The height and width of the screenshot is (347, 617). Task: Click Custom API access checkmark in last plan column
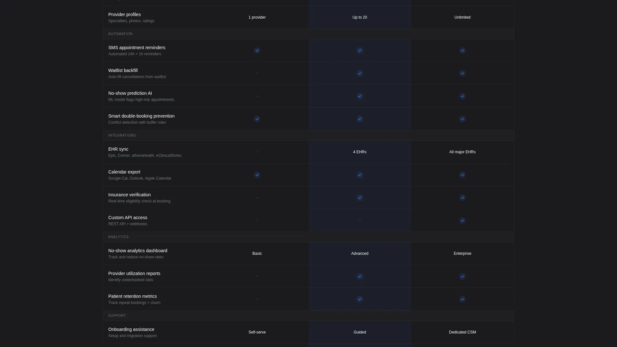(462, 220)
